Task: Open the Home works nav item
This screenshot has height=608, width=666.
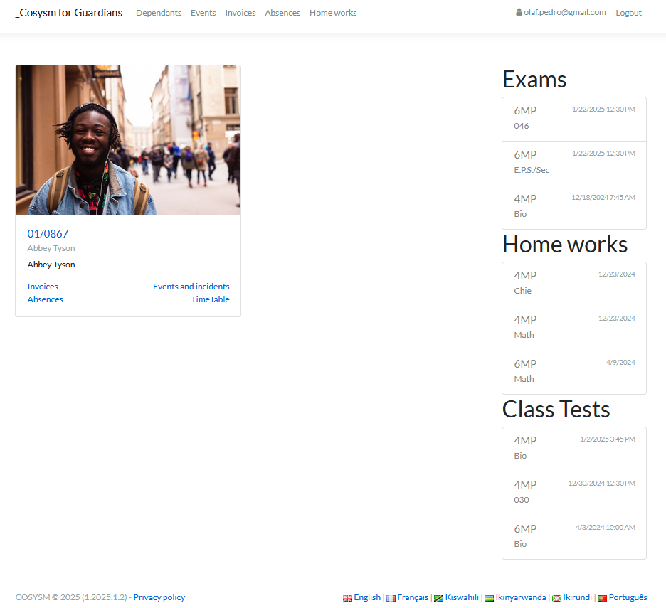Action: pos(333,12)
